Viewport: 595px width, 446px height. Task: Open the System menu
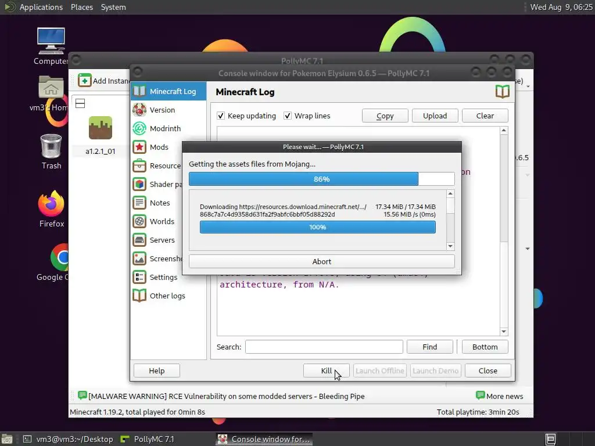[113, 7]
